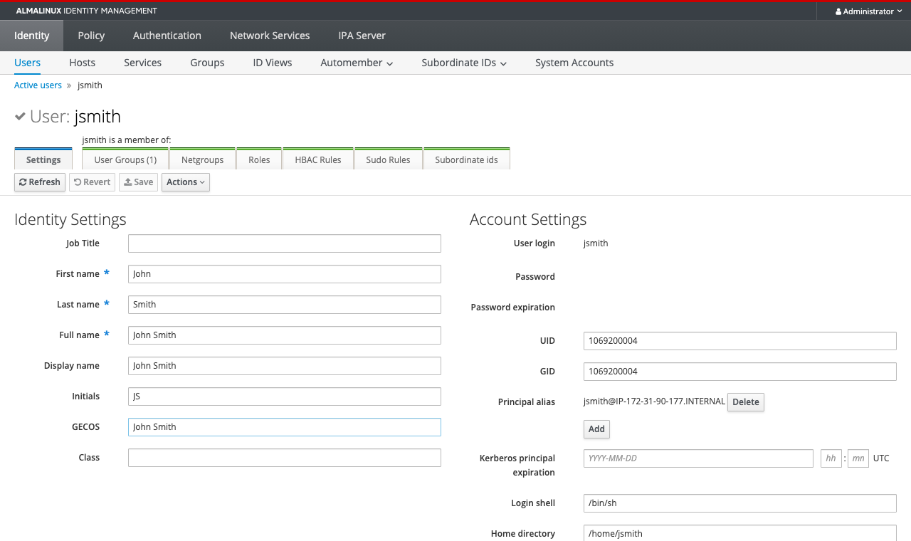The height and width of the screenshot is (541, 911).
Task: Click the Revert undo button
Action: pyautogui.click(x=93, y=182)
